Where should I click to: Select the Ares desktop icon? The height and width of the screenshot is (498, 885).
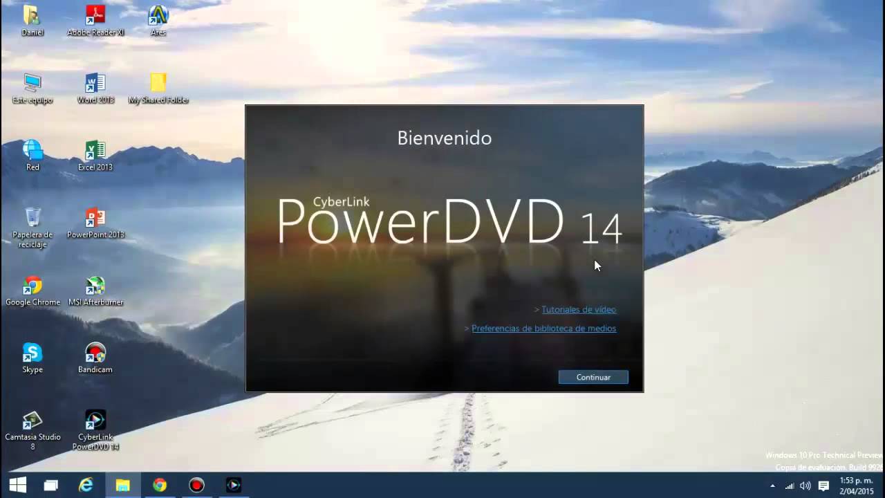pos(158,21)
